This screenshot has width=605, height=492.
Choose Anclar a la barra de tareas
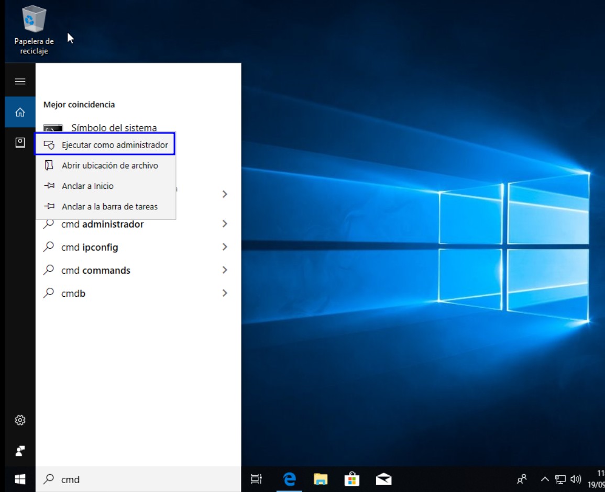[106, 206]
